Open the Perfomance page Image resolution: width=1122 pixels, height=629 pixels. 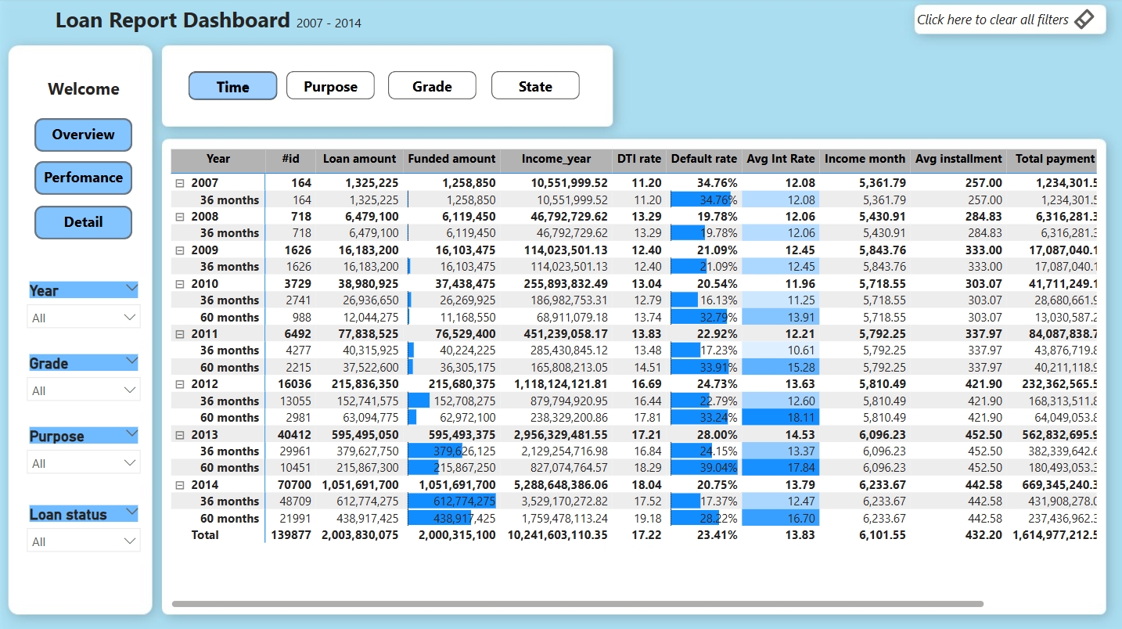83,178
